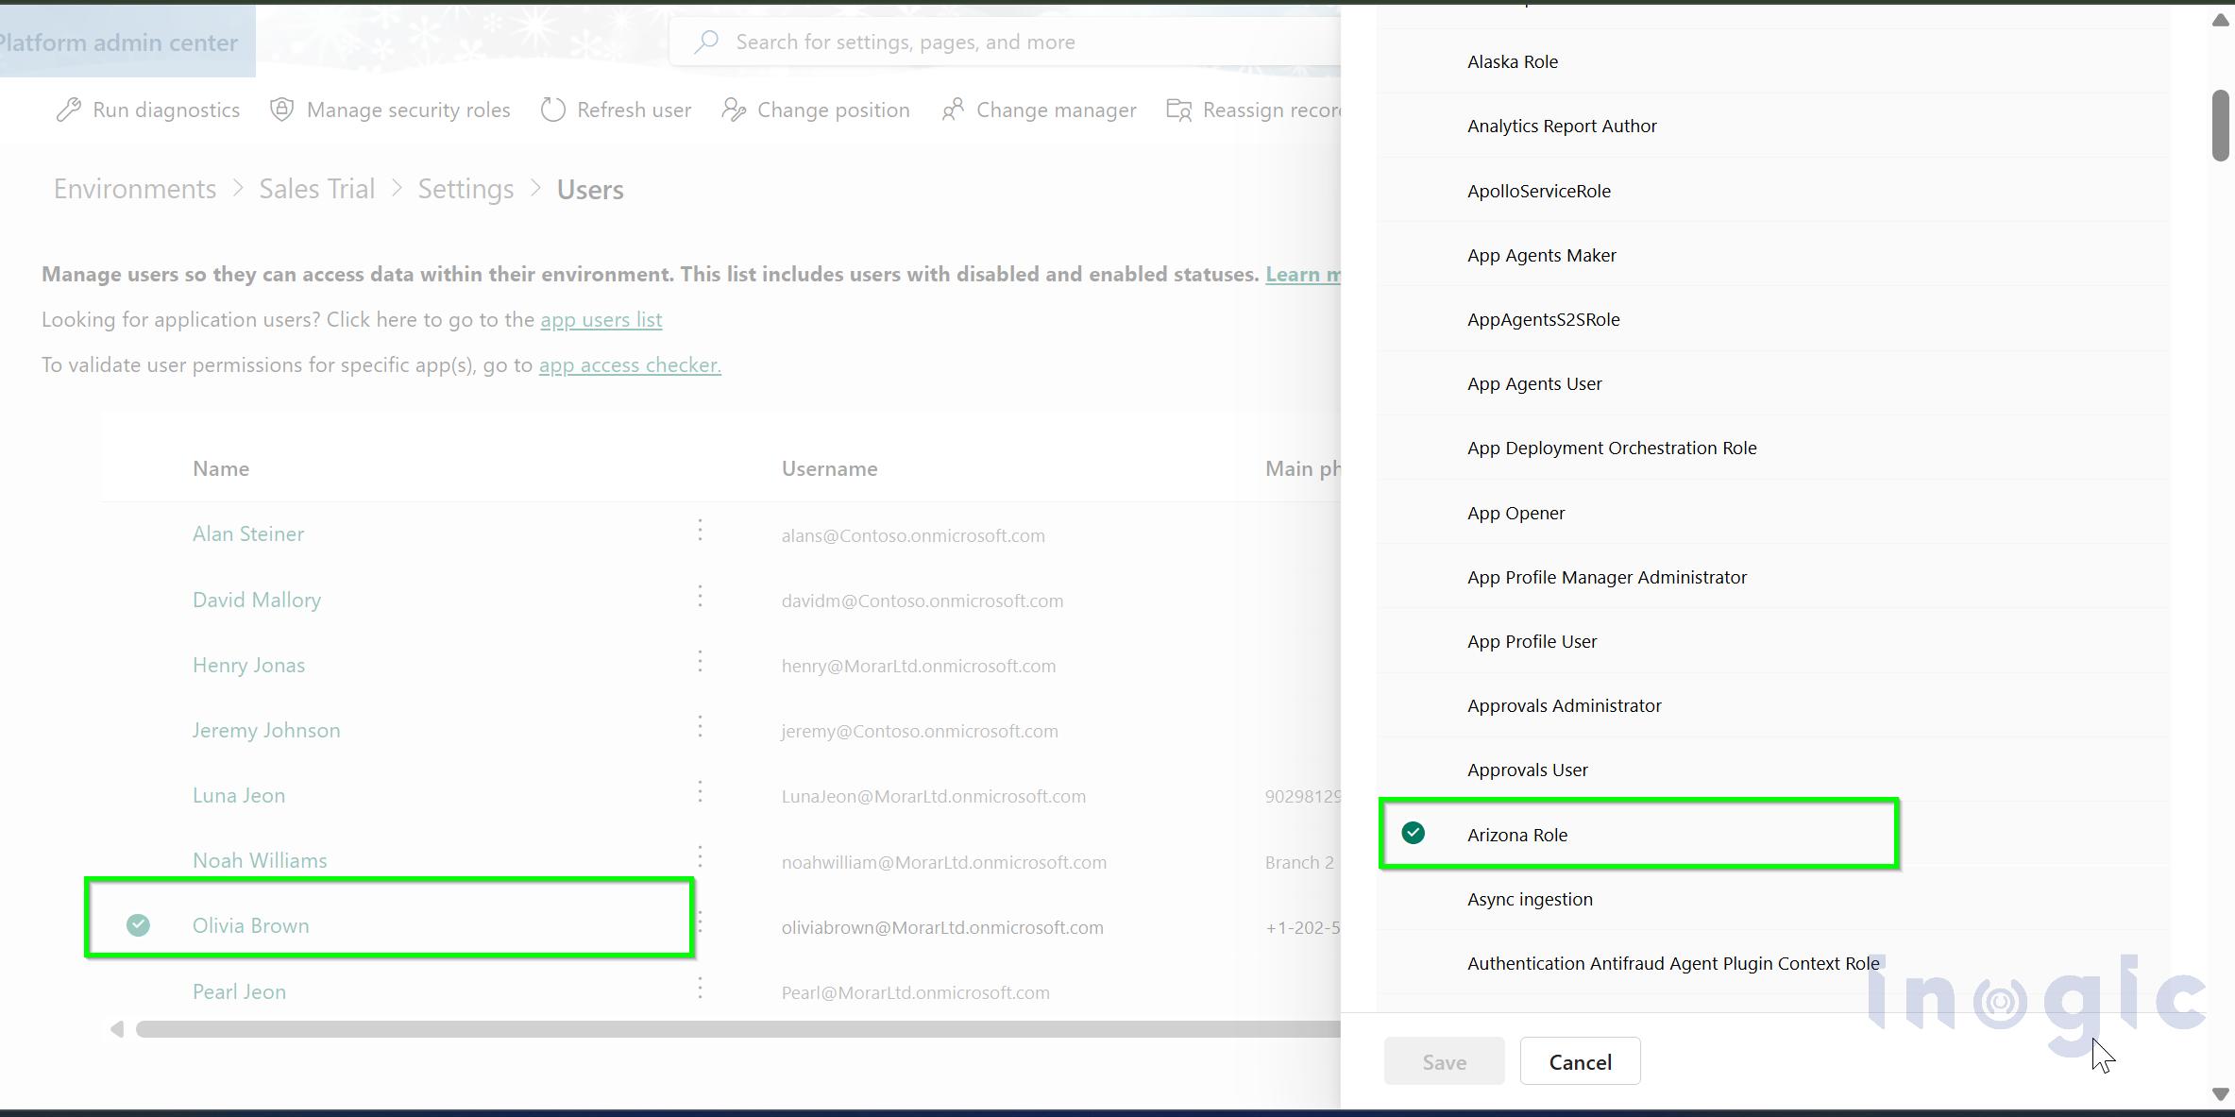Select App Deployment Orchestration Role
This screenshot has width=2235, height=1117.
pyautogui.click(x=1772, y=448)
